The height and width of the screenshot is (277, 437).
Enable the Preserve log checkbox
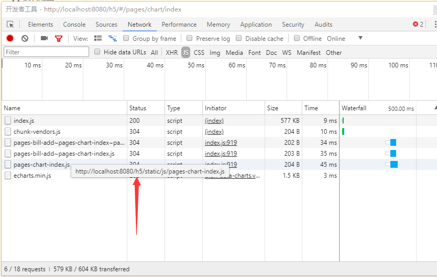(x=190, y=38)
